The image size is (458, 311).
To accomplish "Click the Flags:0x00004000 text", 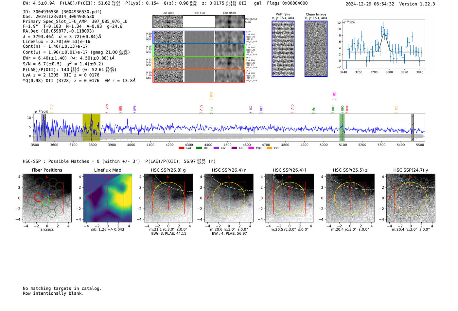I will tap(287, 3).
